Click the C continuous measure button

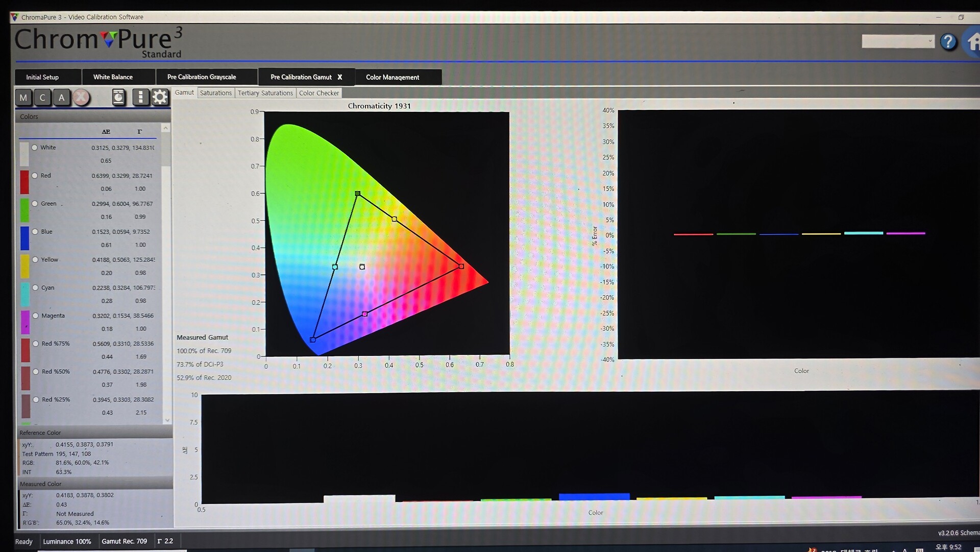pos(42,98)
